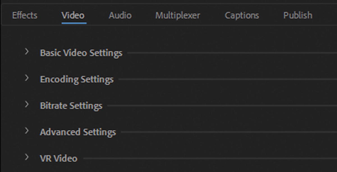This screenshot has width=337, height=172.
Task: Go to the Multiplexer tab
Action: click(x=178, y=15)
